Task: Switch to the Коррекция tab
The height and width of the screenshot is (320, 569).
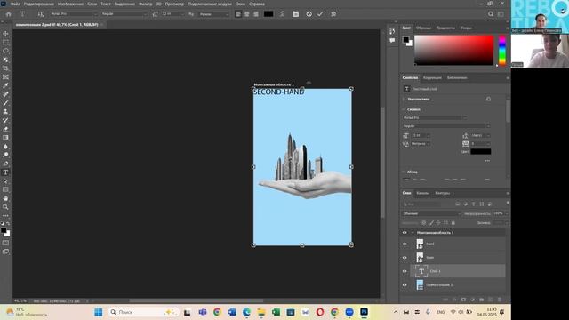Action: point(432,77)
